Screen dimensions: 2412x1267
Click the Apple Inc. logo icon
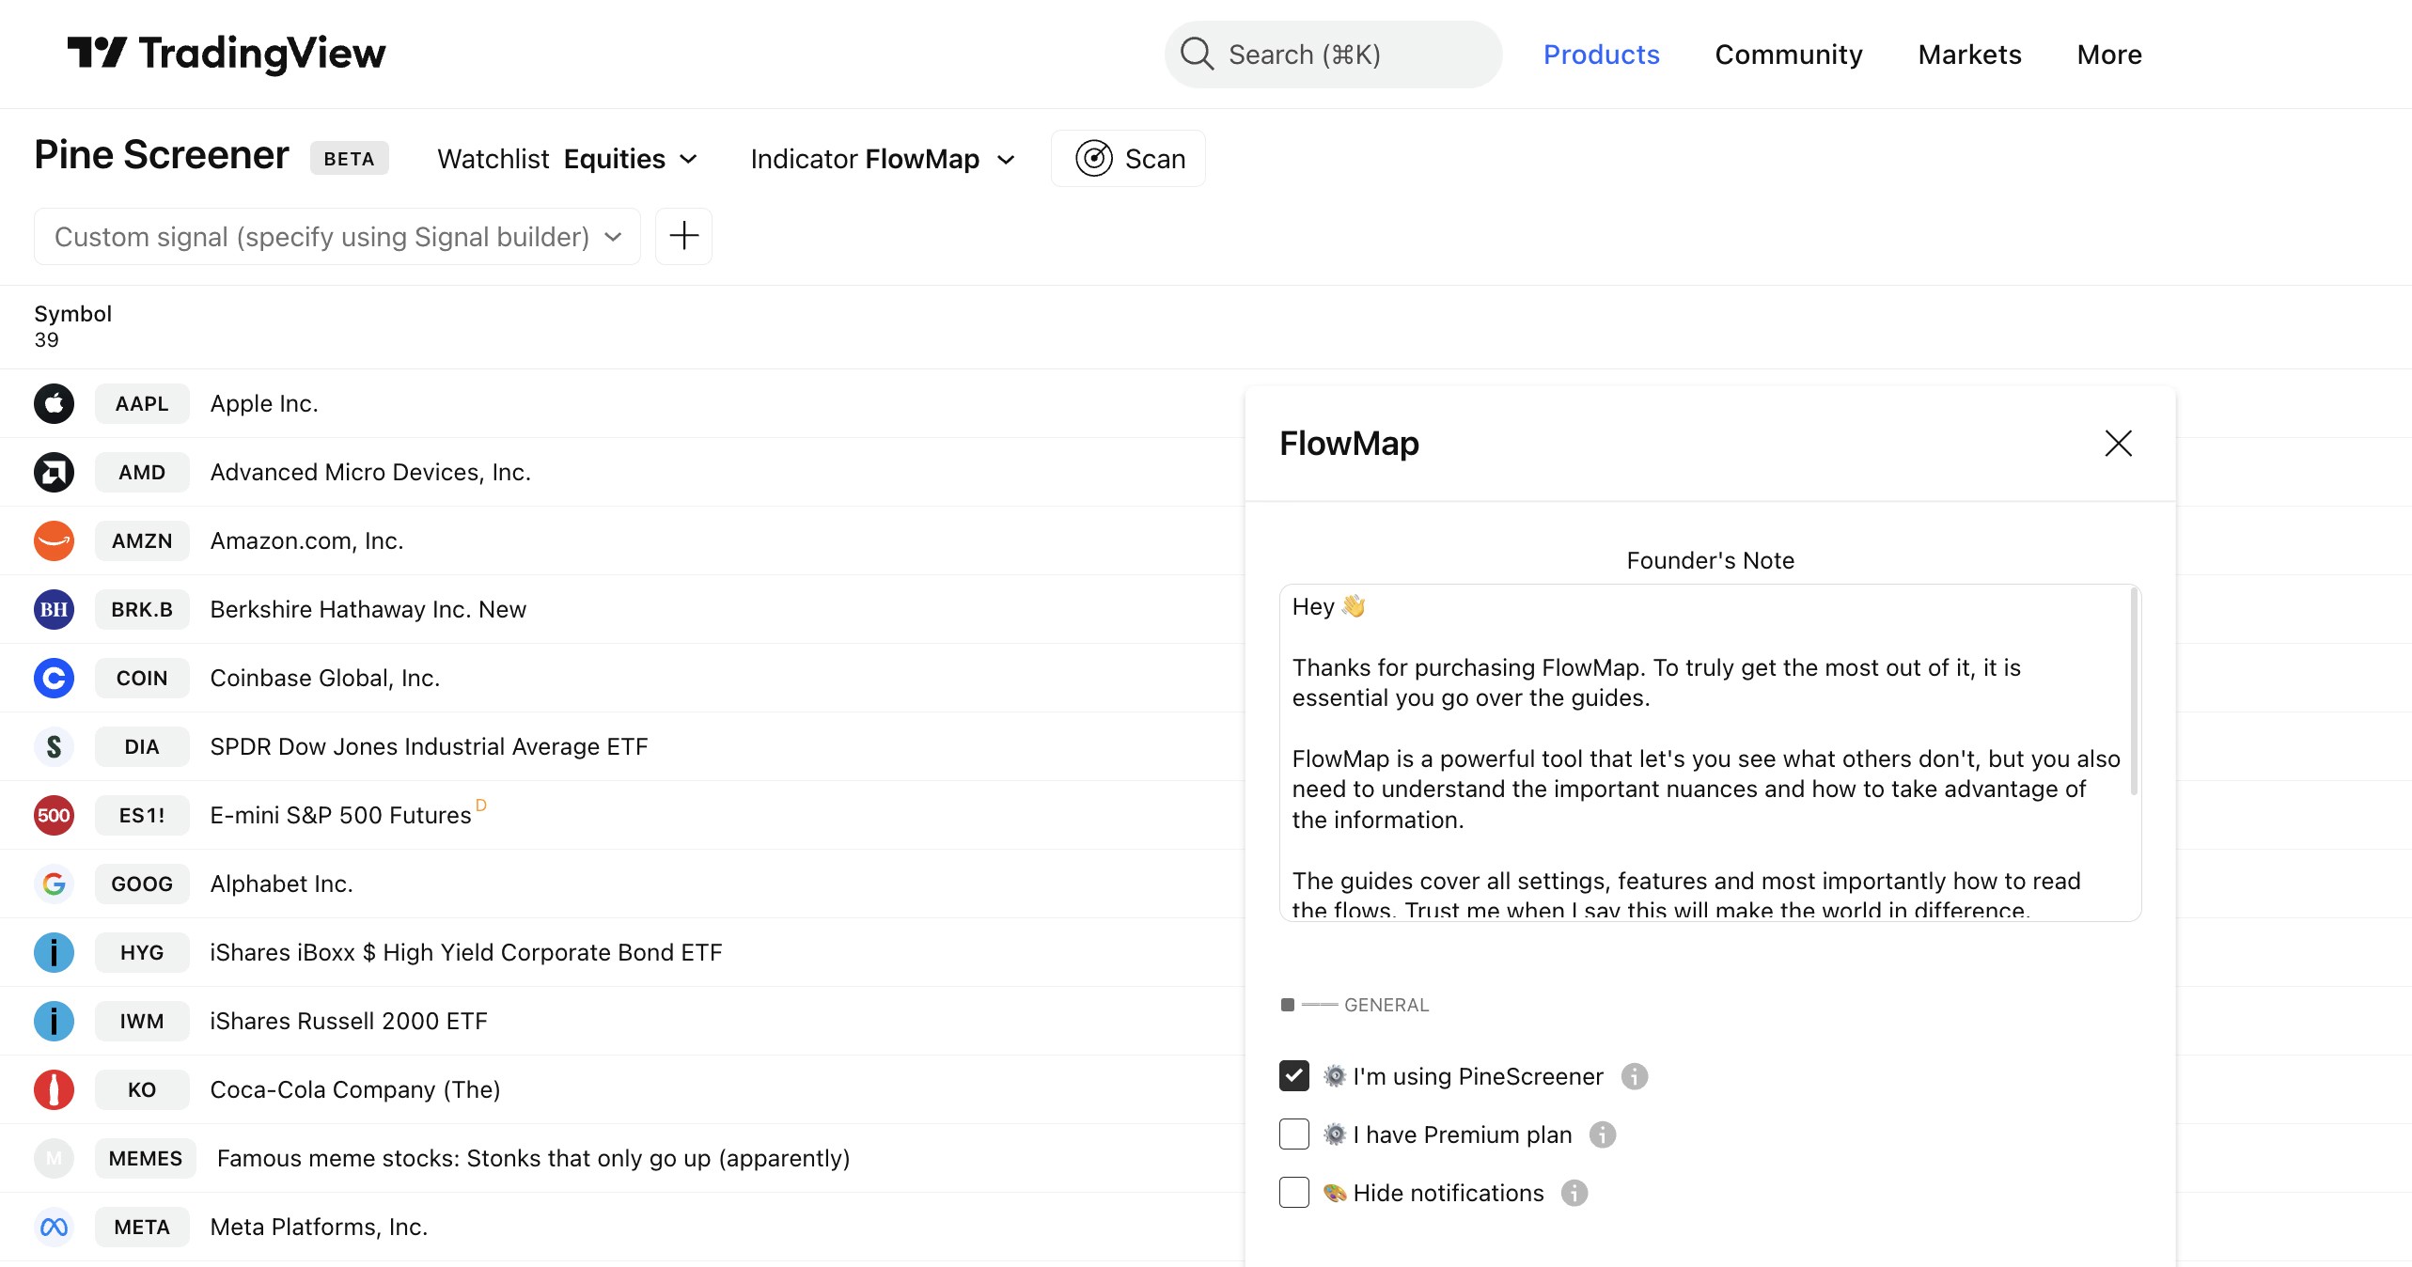[54, 403]
